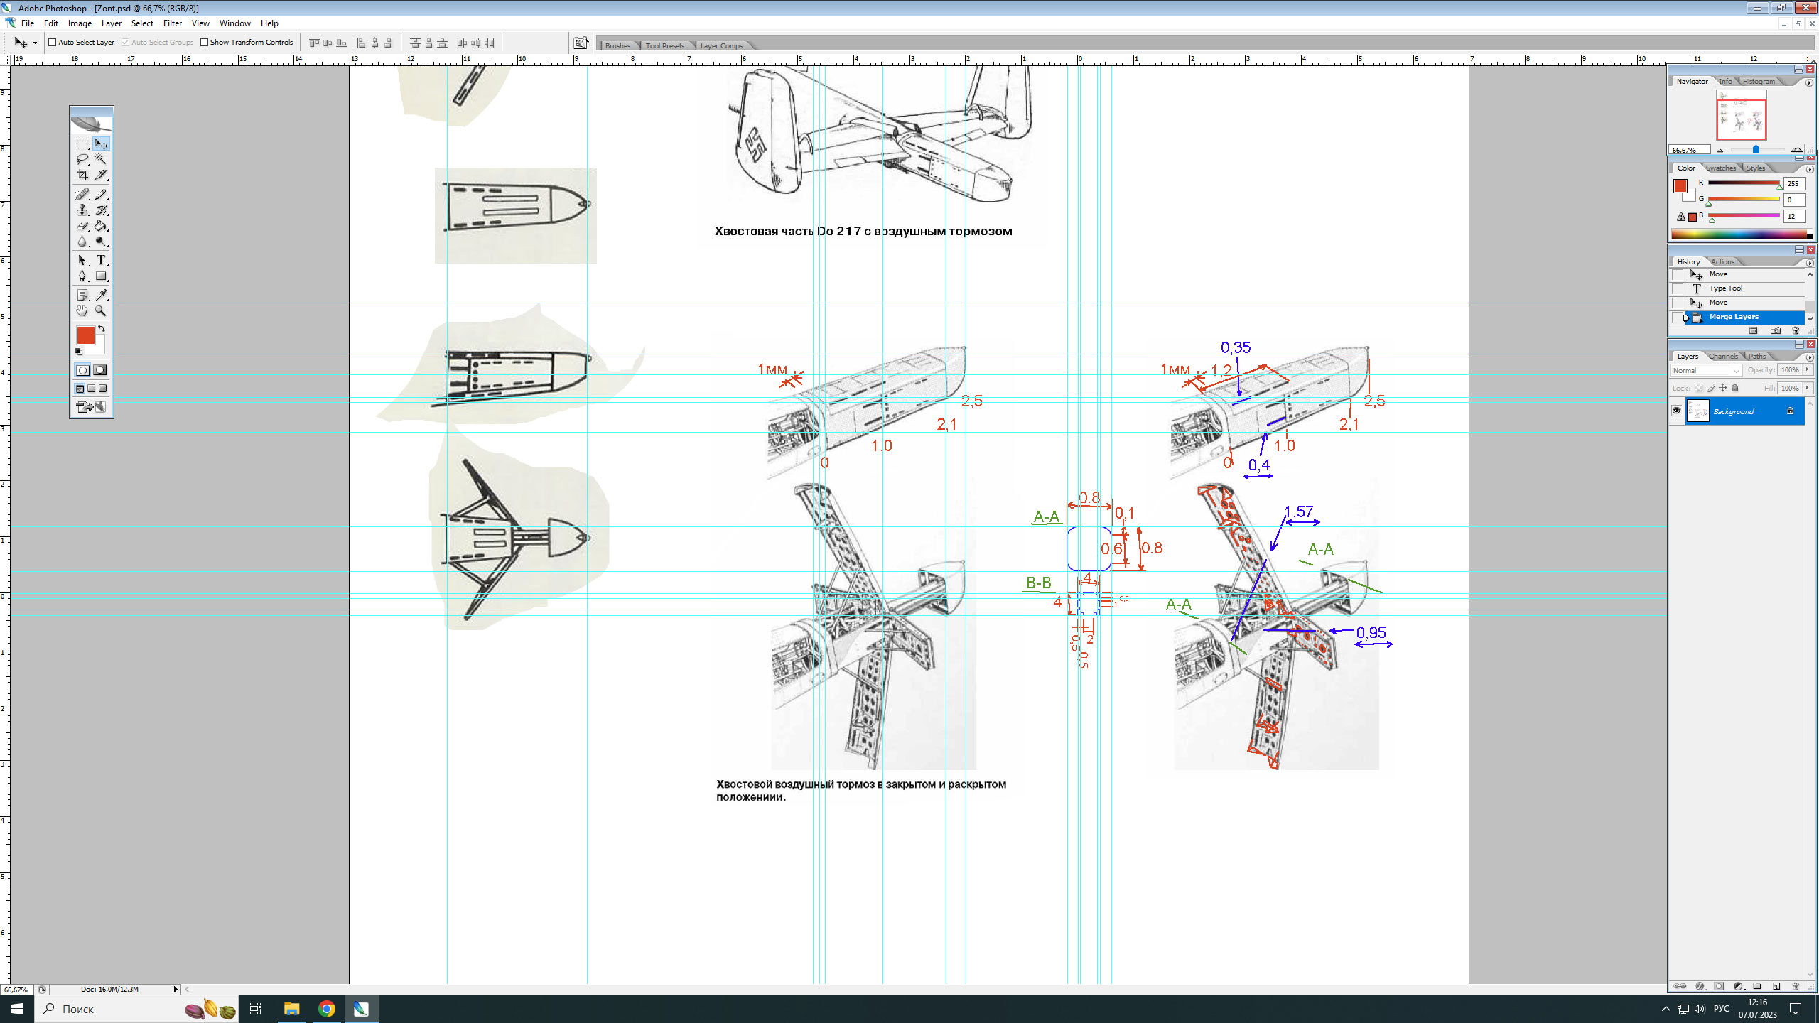
Task: Open the layer Opacity slider arrow
Action: pyautogui.click(x=1807, y=369)
